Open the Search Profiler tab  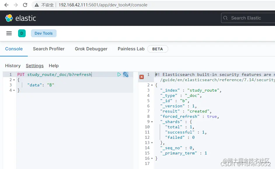49,49
